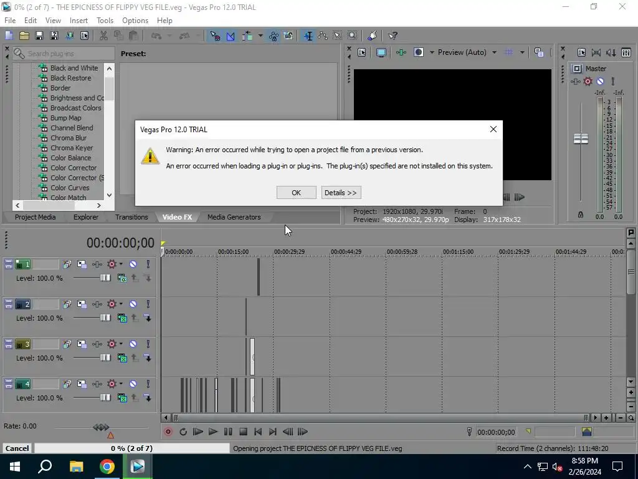Select the Envelope Edit tool icon
The width and height of the screenshot is (638, 479).
pos(323,36)
